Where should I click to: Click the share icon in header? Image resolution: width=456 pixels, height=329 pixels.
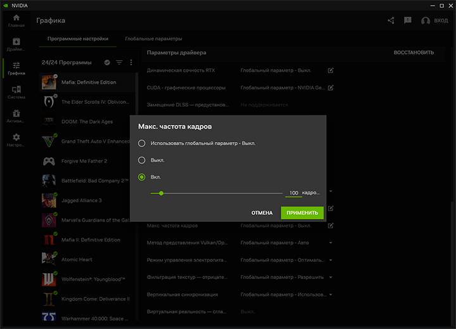click(391, 20)
